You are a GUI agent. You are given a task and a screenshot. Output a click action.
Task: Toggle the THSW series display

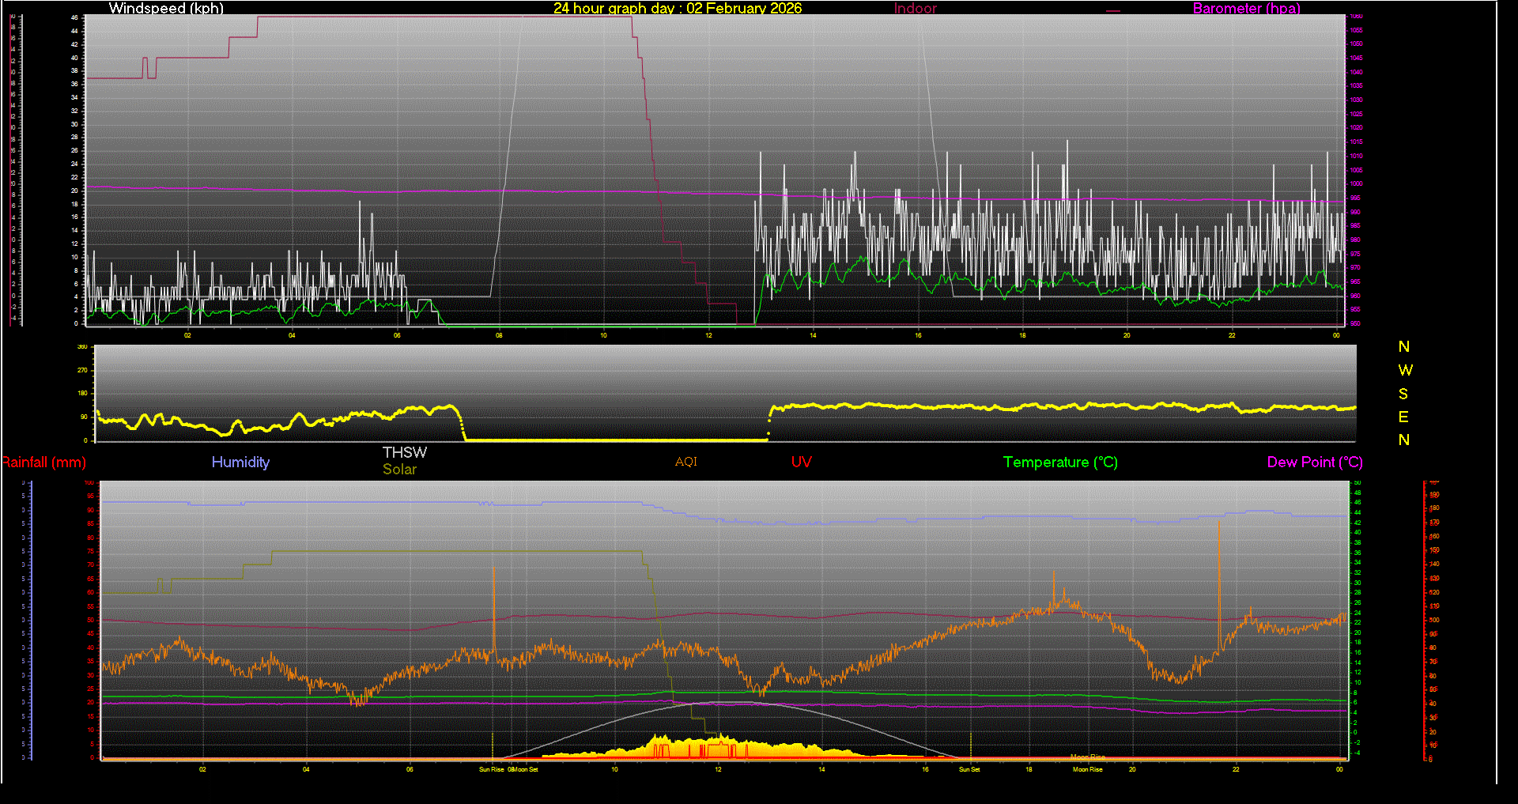click(404, 452)
